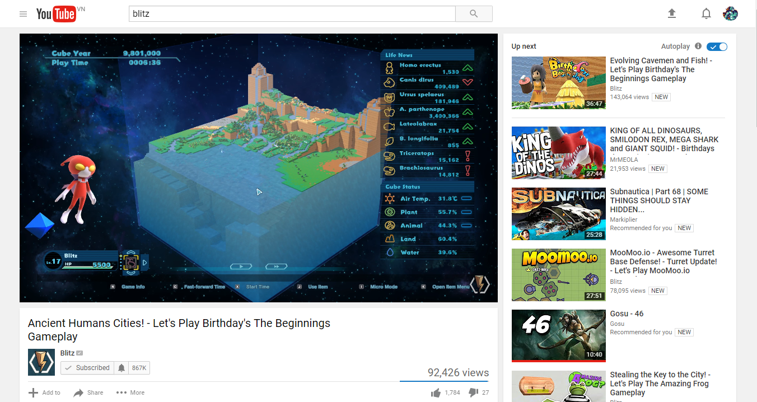Viewport: 757px width, 402px height.
Task: Open Evolving Cavemen and Fish video title
Action: coord(661,69)
